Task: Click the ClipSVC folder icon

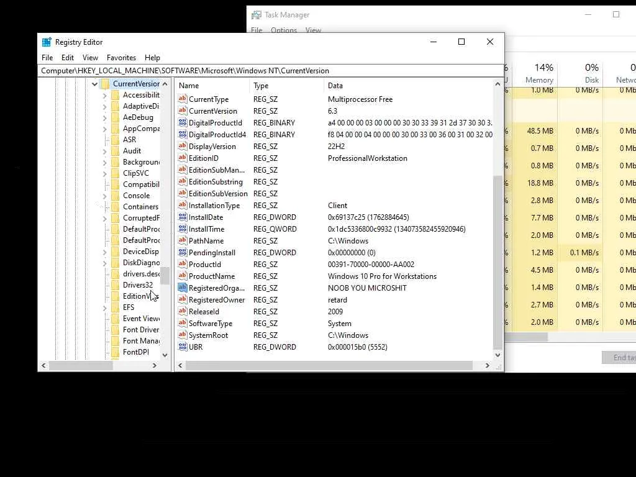Action: pos(115,174)
